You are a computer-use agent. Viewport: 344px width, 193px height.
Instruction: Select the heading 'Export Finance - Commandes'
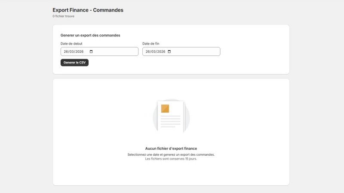88,10
